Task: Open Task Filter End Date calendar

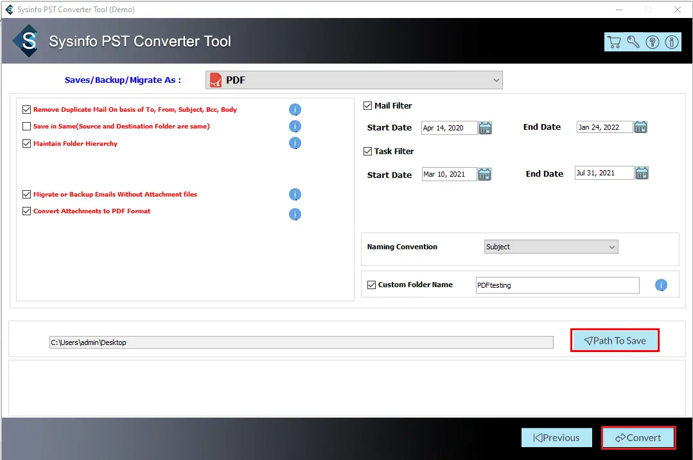Action: pos(642,173)
